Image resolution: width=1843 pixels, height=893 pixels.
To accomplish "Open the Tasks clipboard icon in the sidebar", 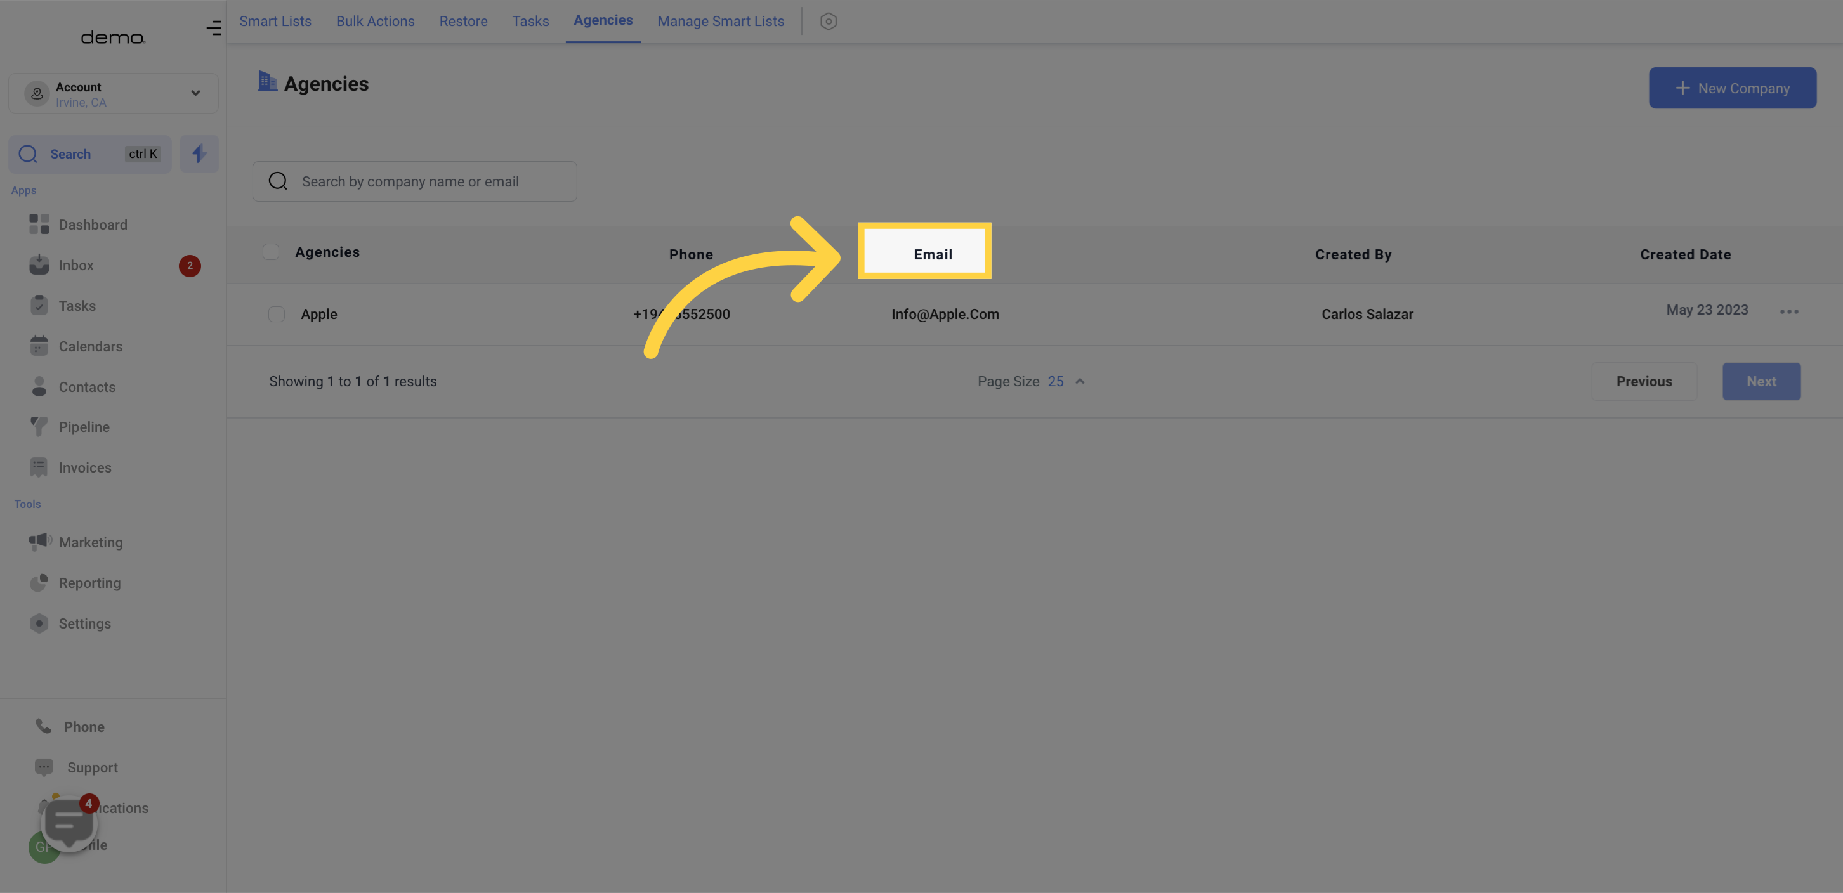I will [x=39, y=305].
